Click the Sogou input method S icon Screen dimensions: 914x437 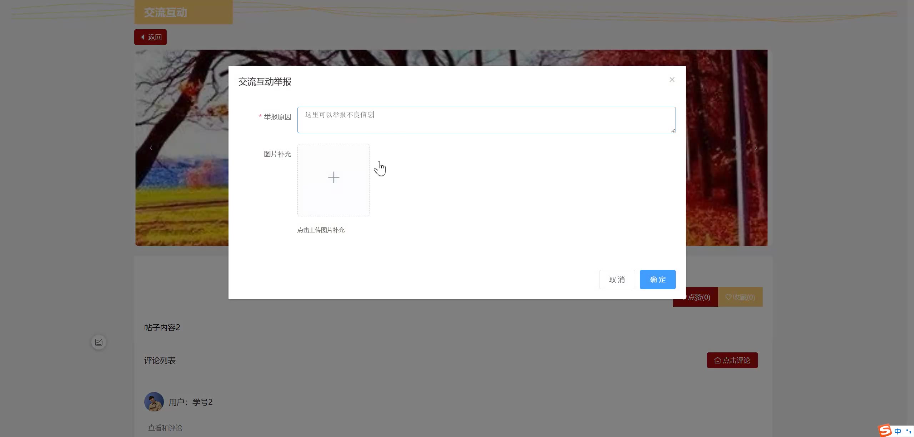[885, 431]
